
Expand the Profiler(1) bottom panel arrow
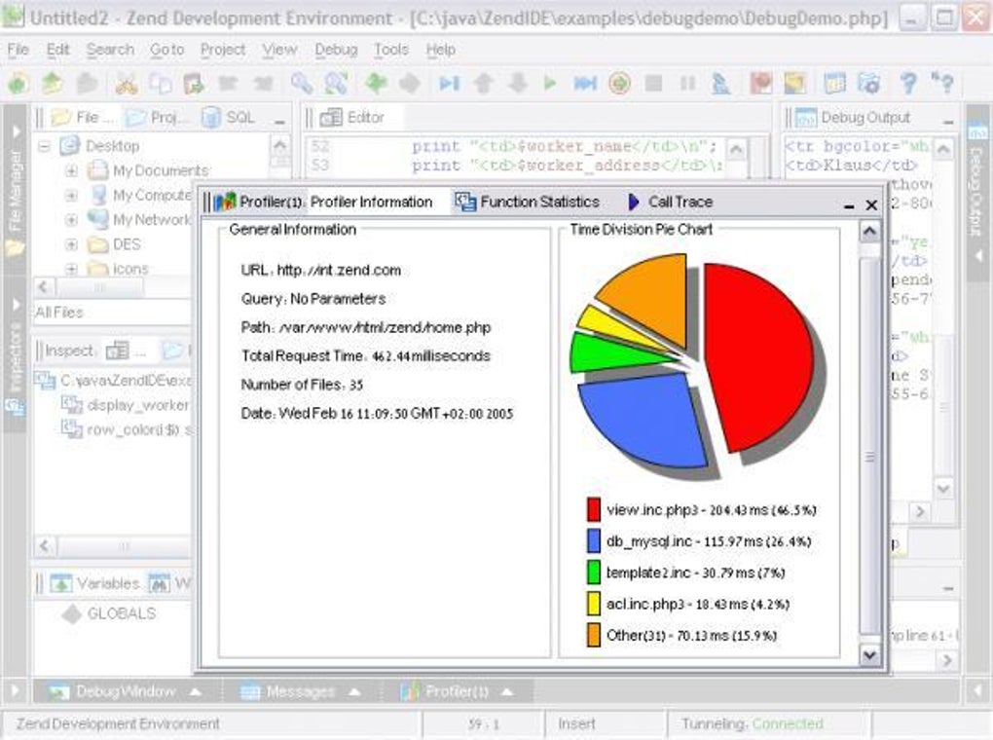[x=507, y=692]
